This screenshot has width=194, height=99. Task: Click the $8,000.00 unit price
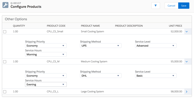[176, 91]
